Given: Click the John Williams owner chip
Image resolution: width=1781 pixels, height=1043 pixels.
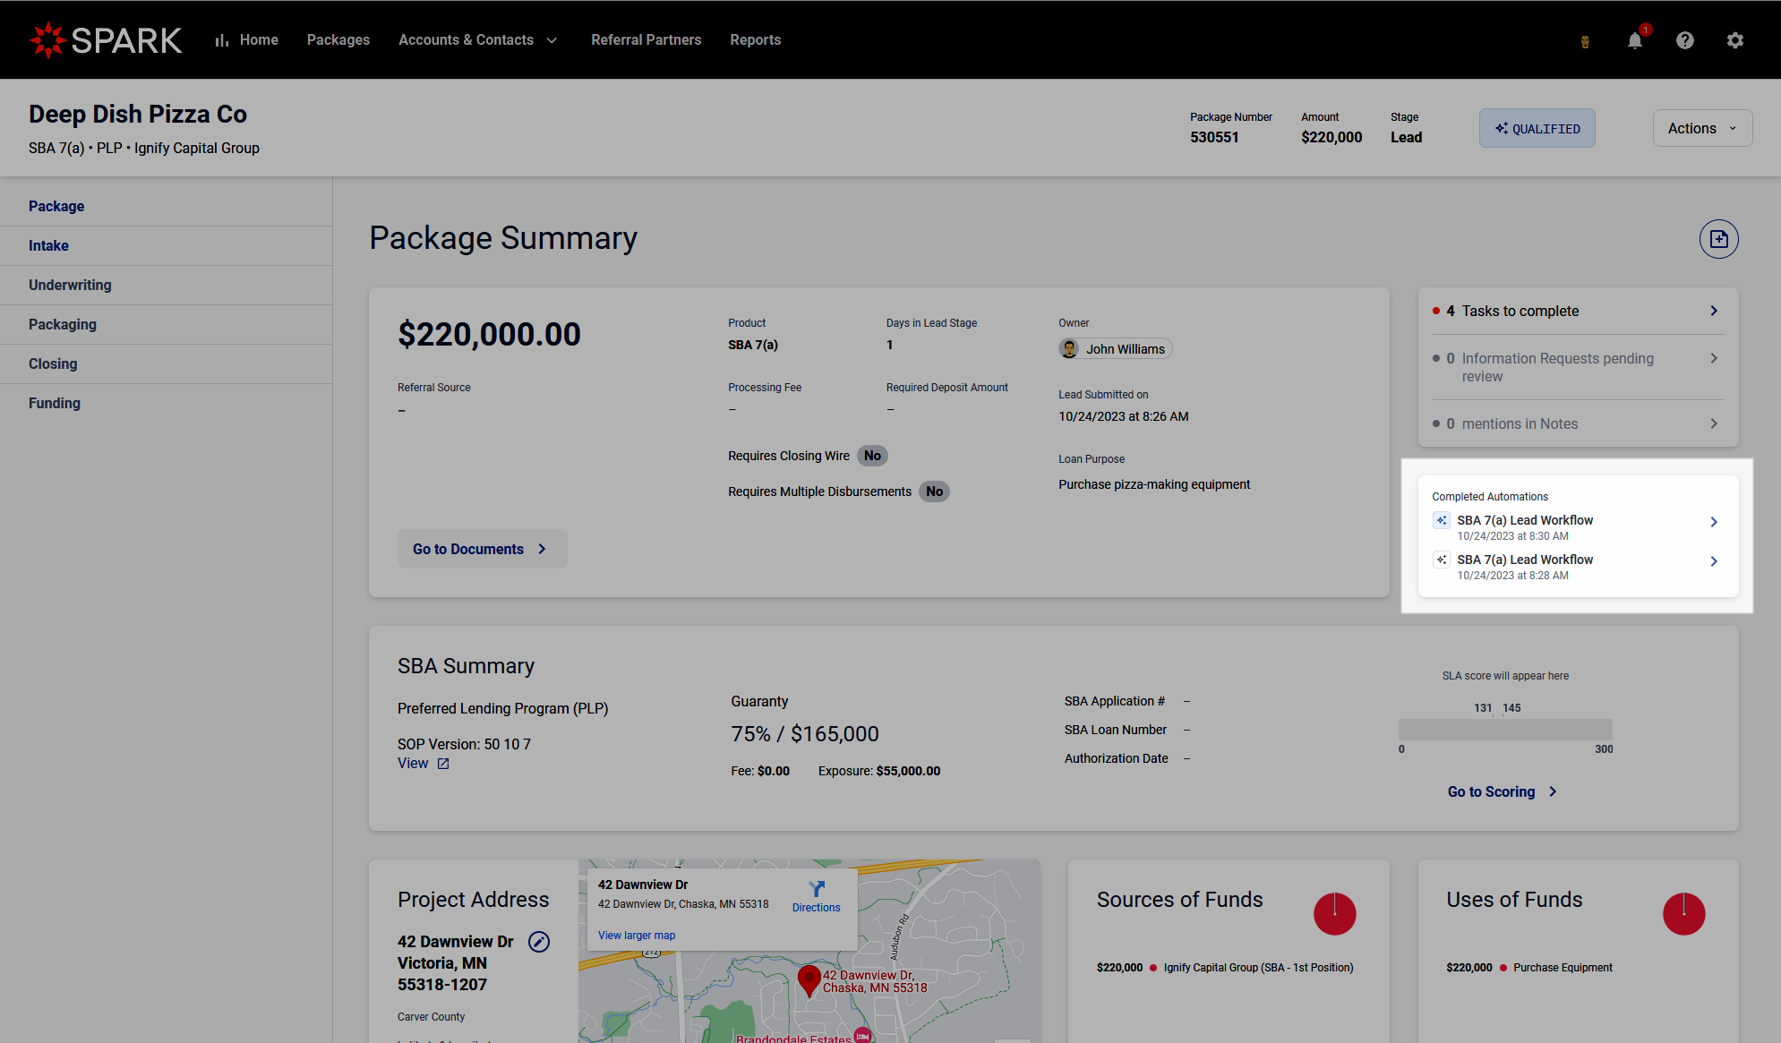Looking at the screenshot, I should pyautogui.click(x=1116, y=349).
